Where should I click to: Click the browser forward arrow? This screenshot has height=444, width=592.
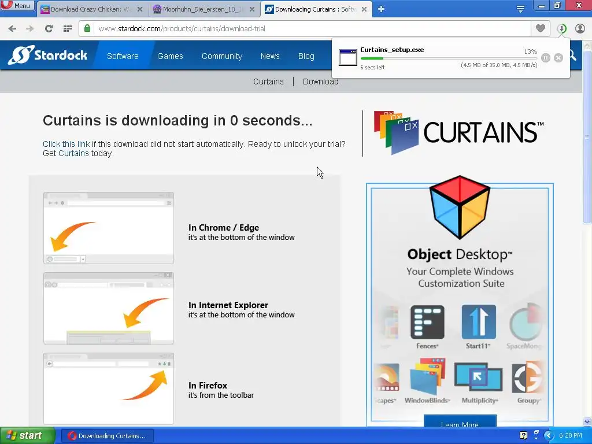[30, 29]
